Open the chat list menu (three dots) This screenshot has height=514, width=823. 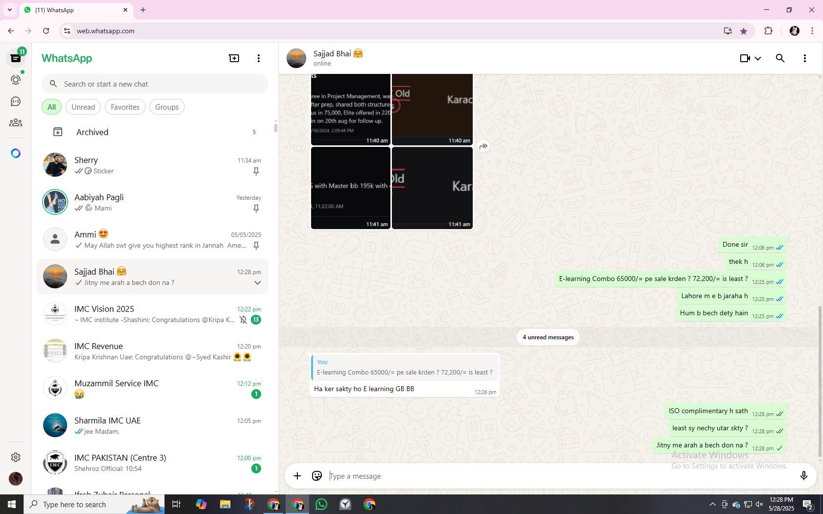coord(259,58)
